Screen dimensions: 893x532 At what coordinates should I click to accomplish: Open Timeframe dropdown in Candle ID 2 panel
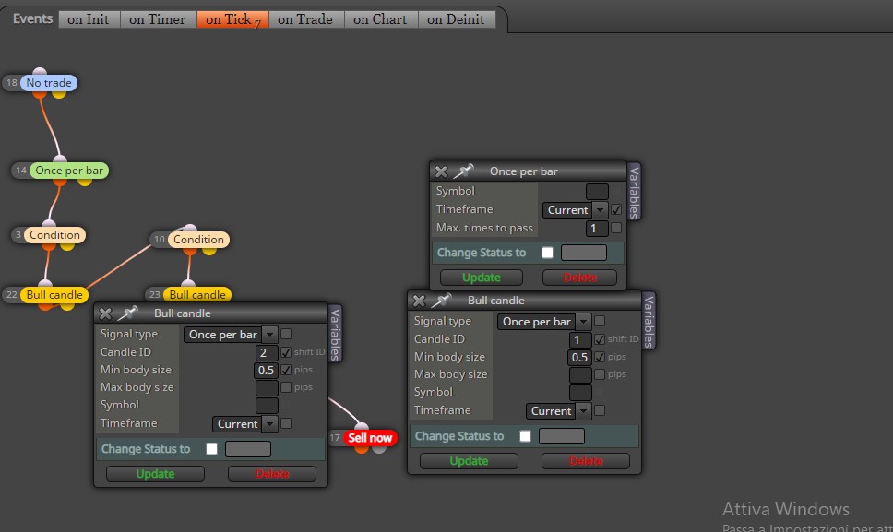tap(244, 424)
